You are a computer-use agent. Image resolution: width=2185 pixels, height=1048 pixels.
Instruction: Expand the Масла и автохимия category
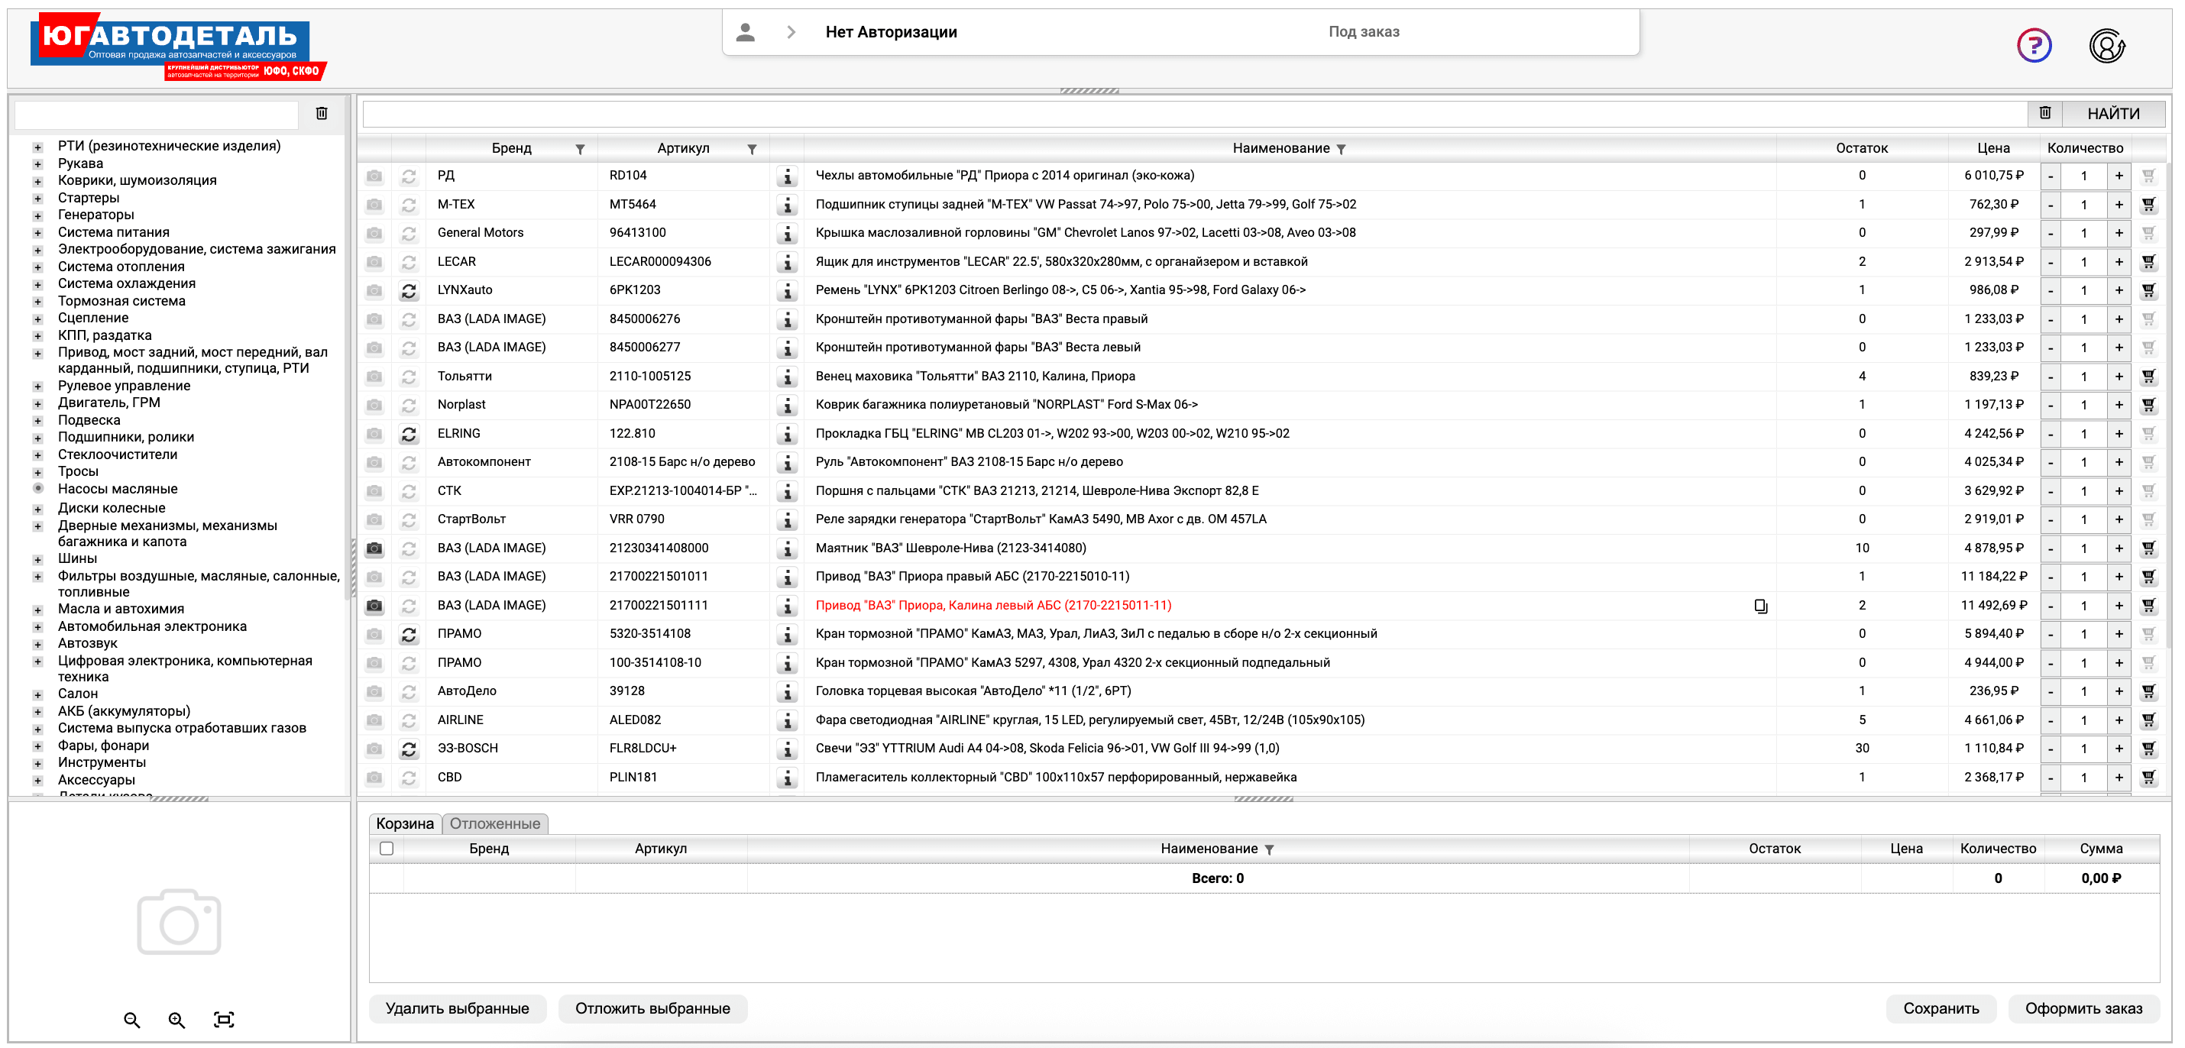[37, 610]
